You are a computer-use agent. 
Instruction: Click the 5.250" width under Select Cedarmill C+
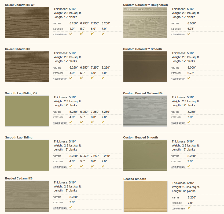74,23
